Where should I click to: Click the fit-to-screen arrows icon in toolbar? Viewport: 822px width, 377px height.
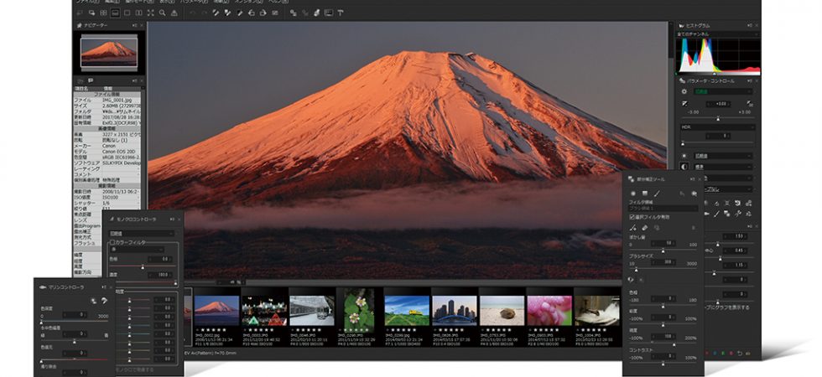(x=150, y=13)
